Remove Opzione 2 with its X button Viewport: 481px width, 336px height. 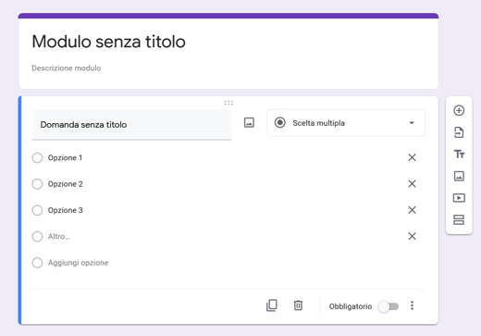pyautogui.click(x=412, y=184)
